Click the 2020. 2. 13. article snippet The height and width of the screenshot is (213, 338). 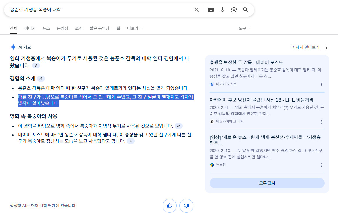pos(266,154)
